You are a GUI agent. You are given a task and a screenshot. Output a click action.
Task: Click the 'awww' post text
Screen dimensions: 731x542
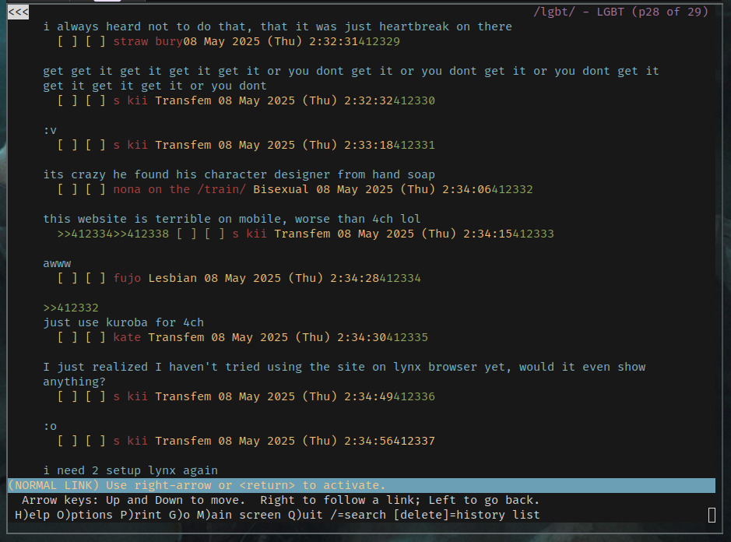pyautogui.click(x=57, y=263)
